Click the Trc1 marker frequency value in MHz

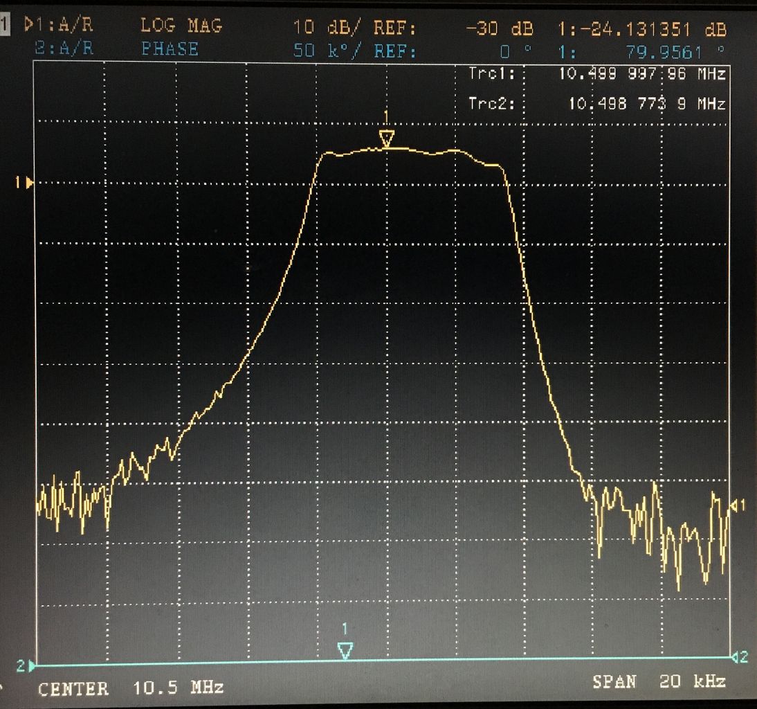click(642, 74)
